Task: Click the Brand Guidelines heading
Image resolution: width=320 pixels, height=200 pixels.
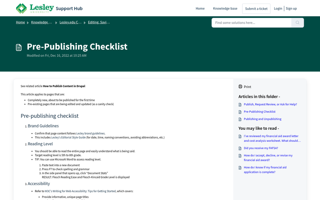Action: point(43,126)
